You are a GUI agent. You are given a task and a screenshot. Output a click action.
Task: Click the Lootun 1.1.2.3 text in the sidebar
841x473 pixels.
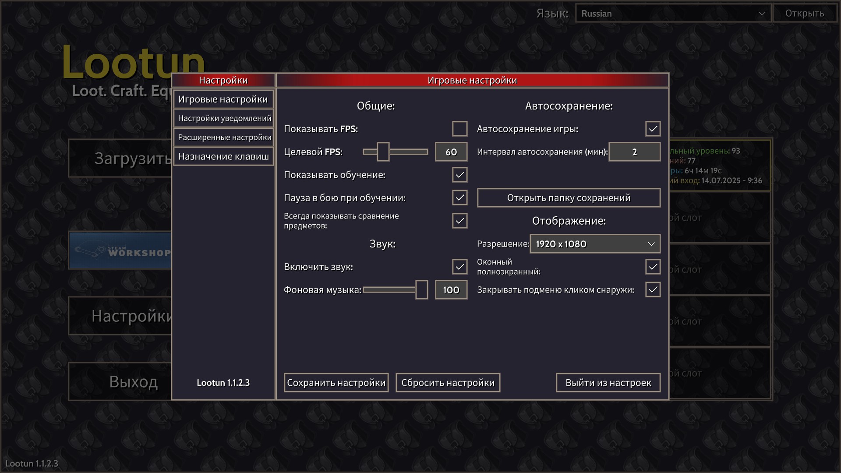223,383
